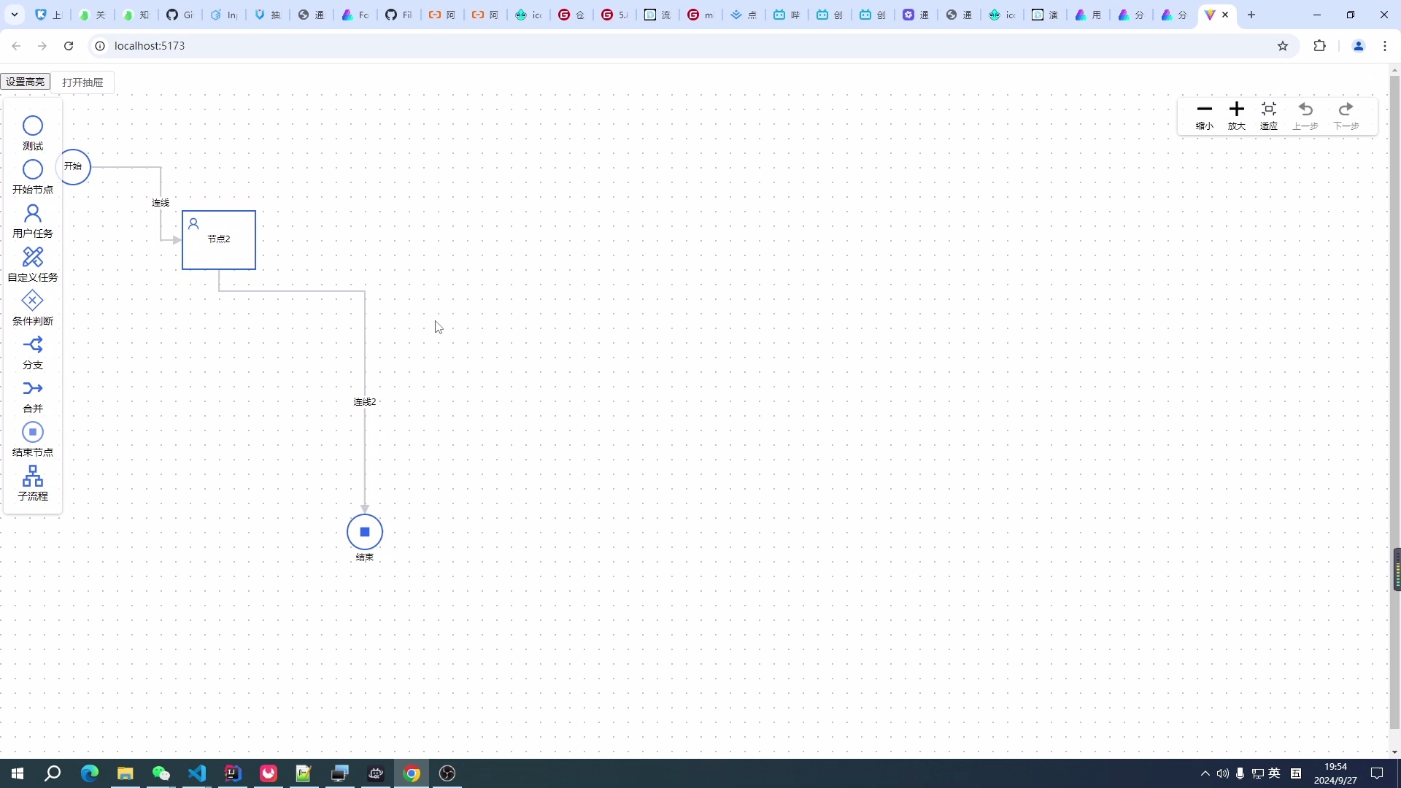Open the browser tab search dropdown
This screenshot has width=1401, height=788.
[x=14, y=14]
